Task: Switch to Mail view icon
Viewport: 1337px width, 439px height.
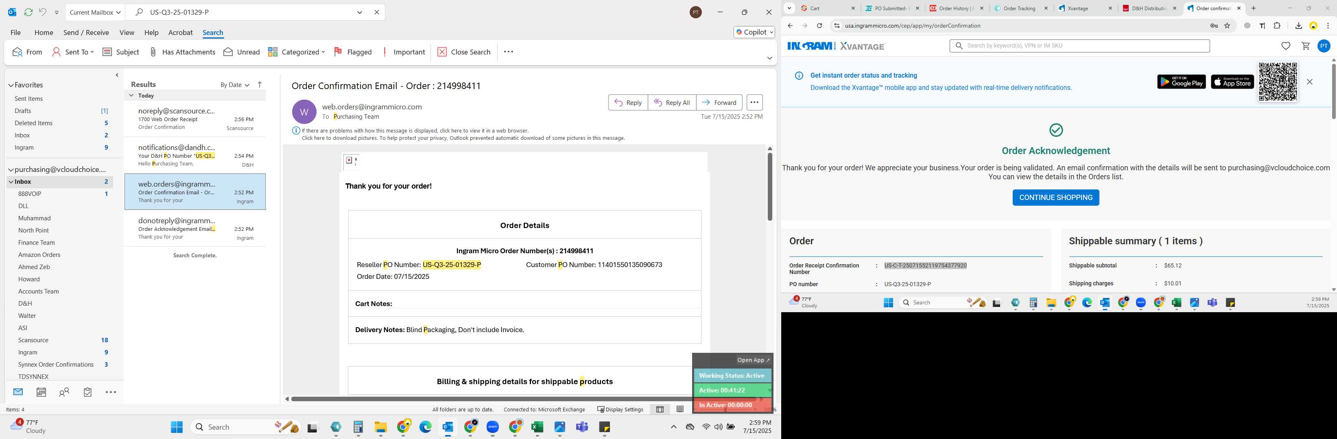Action: click(18, 392)
